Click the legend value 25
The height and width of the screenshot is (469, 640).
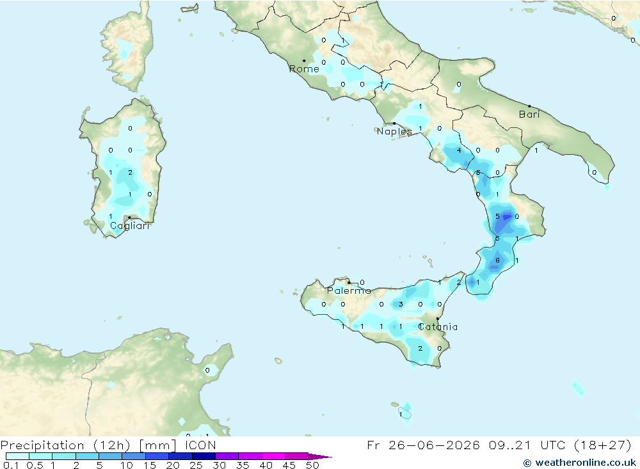(x=196, y=465)
